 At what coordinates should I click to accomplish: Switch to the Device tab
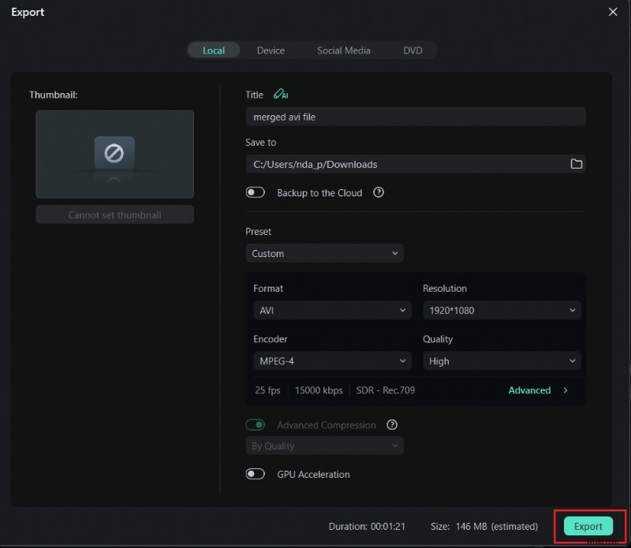pyautogui.click(x=271, y=50)
